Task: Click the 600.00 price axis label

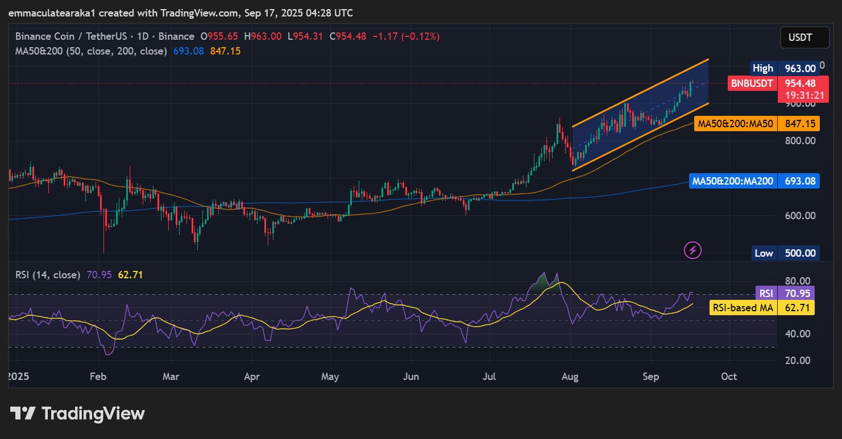Action: click(800, 216)
